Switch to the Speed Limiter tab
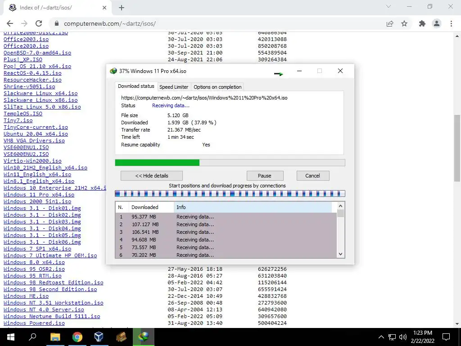Screen dimensions: 461x346 174,87
